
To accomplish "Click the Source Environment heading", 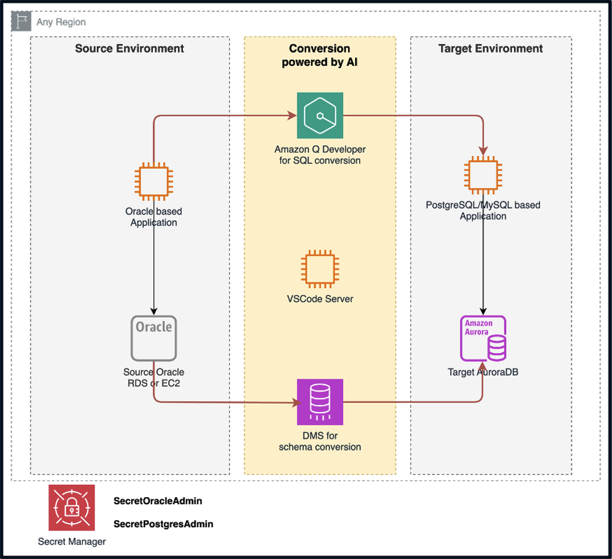I will pos(130,49).
